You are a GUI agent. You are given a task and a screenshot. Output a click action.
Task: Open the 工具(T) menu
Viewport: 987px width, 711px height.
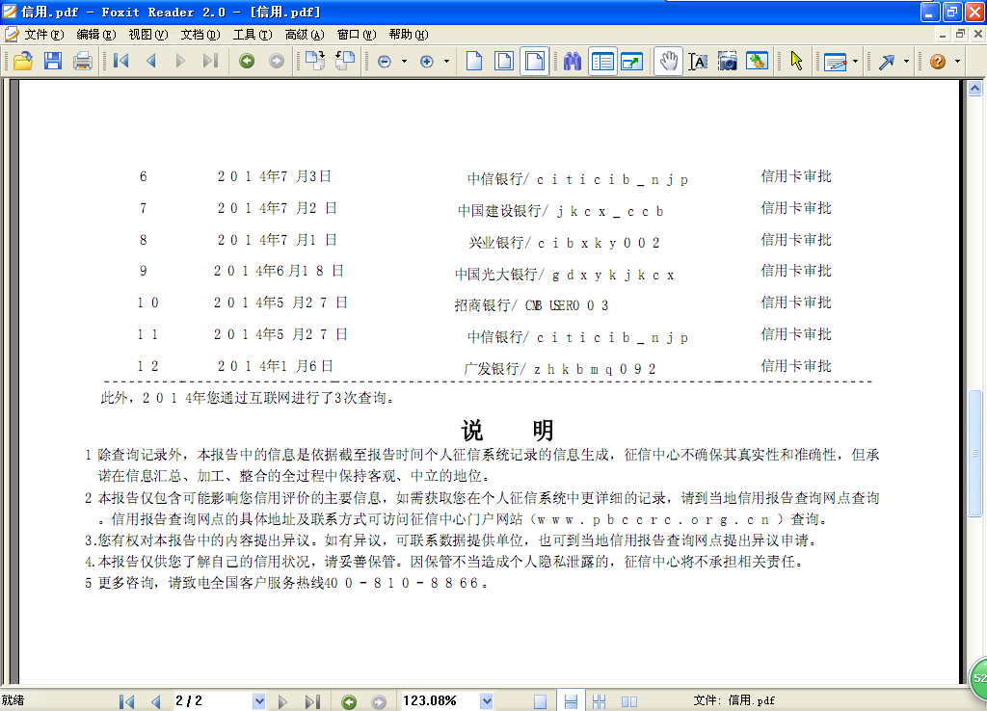(253, 34)
